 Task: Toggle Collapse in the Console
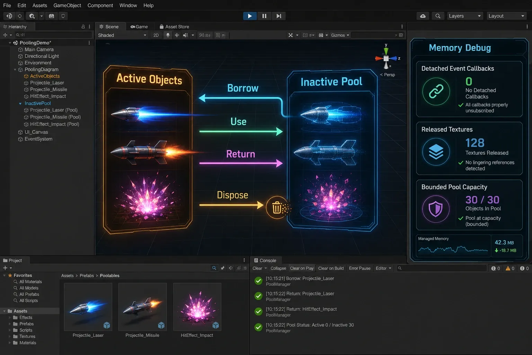[278, 268]
